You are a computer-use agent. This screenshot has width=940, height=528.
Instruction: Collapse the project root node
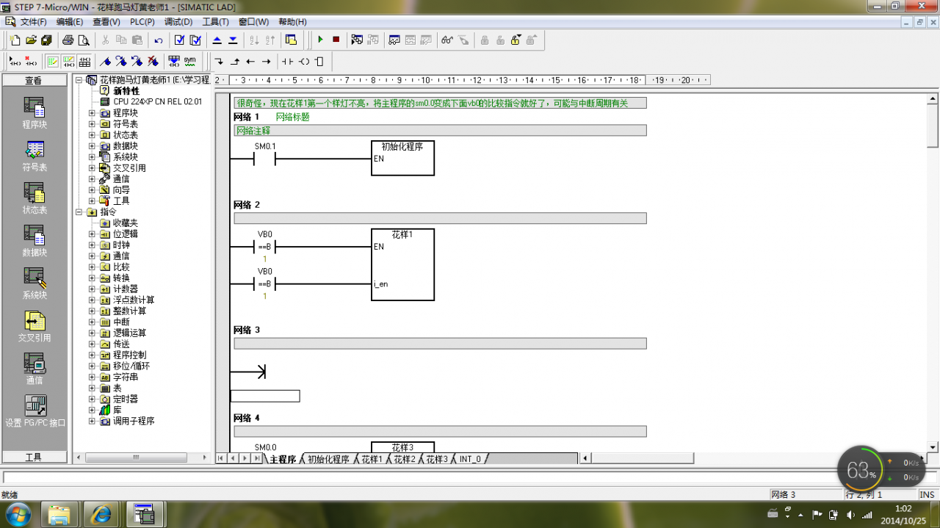click(79, 80)
